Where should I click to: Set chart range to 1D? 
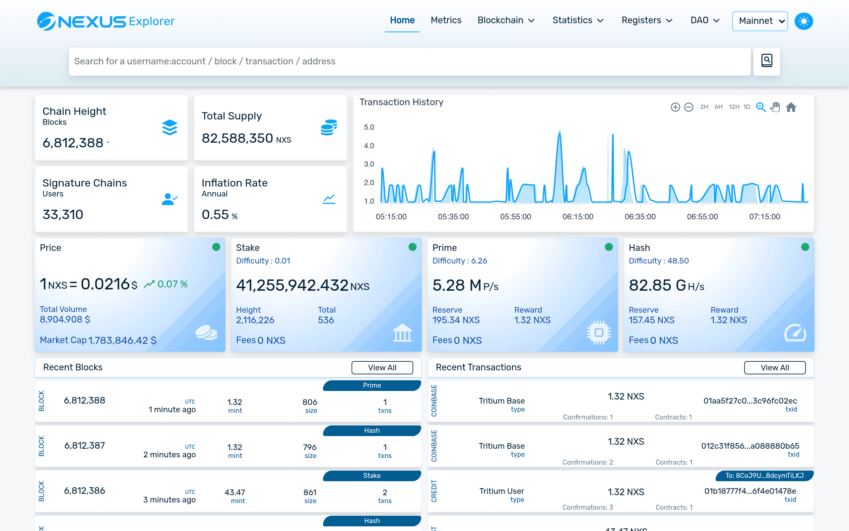747,107
